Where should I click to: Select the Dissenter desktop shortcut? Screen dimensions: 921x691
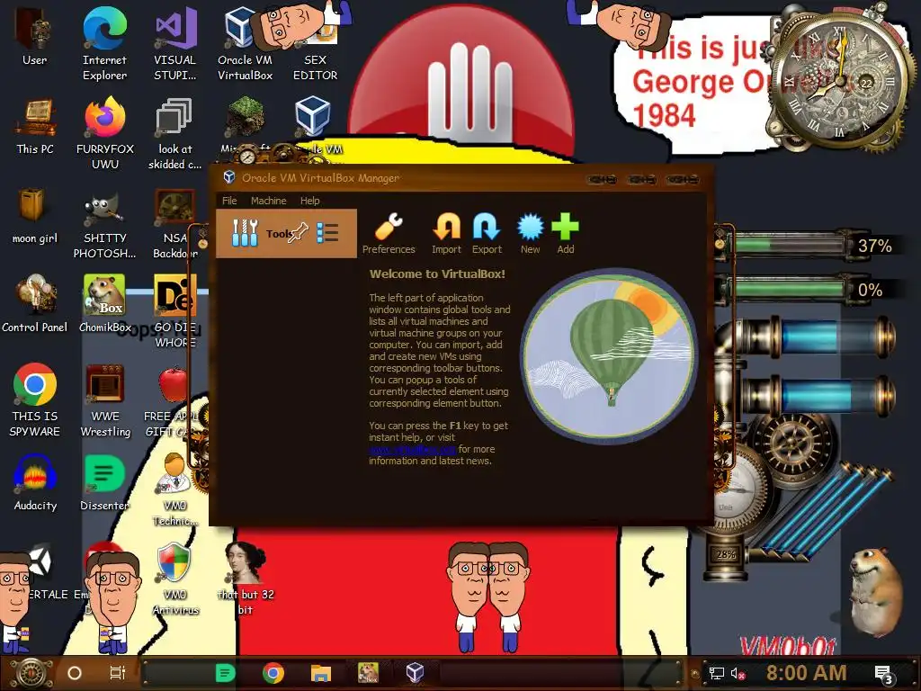click(x=104, y=482)
